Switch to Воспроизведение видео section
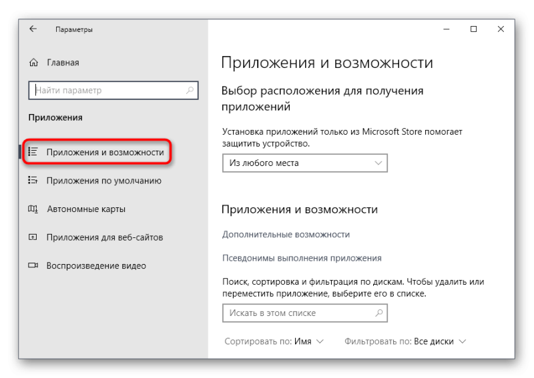 pos(96,266)
